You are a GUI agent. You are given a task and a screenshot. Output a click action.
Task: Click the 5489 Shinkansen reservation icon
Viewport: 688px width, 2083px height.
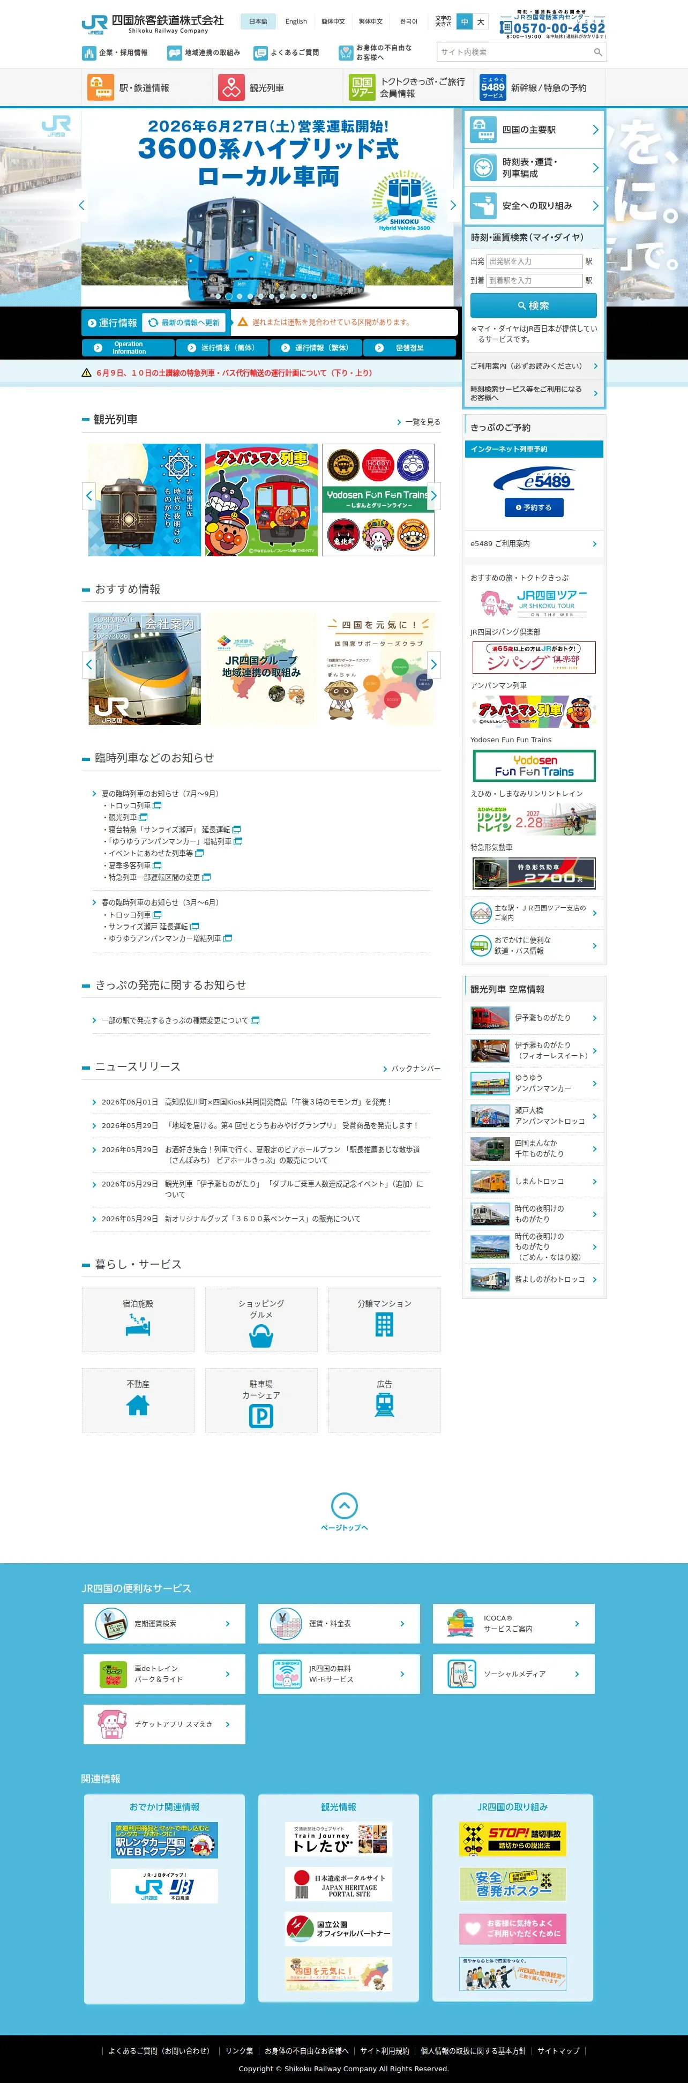[492, 87]
